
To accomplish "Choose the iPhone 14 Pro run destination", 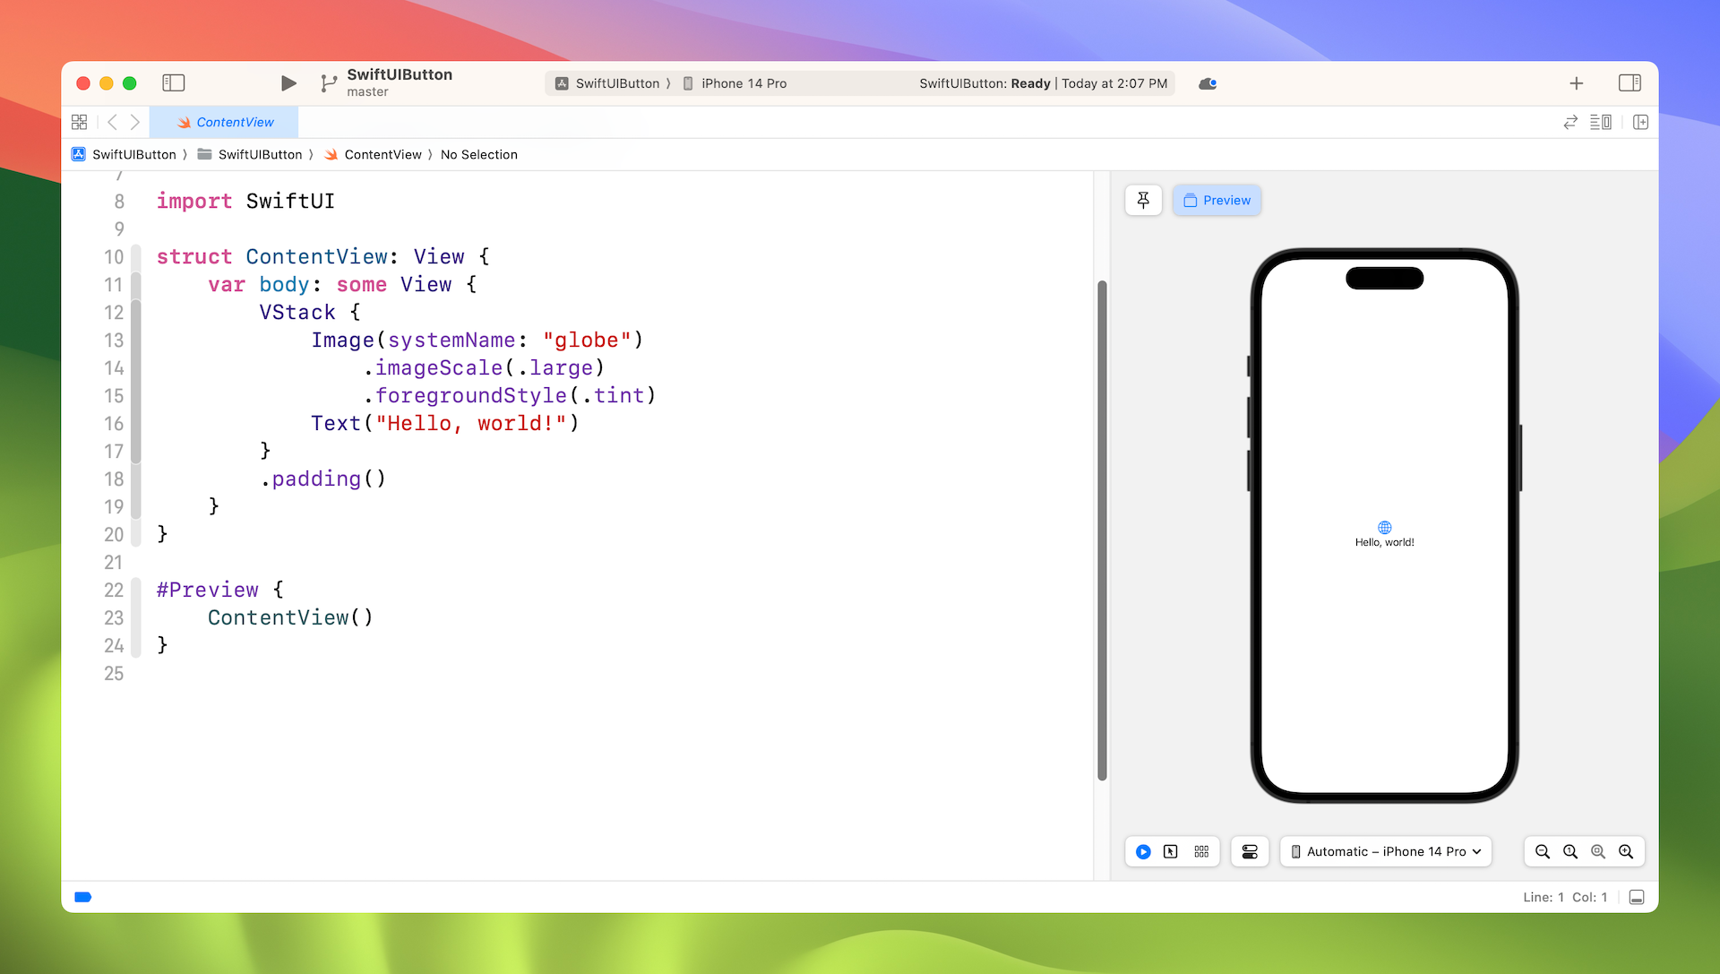I will point(735,83).
